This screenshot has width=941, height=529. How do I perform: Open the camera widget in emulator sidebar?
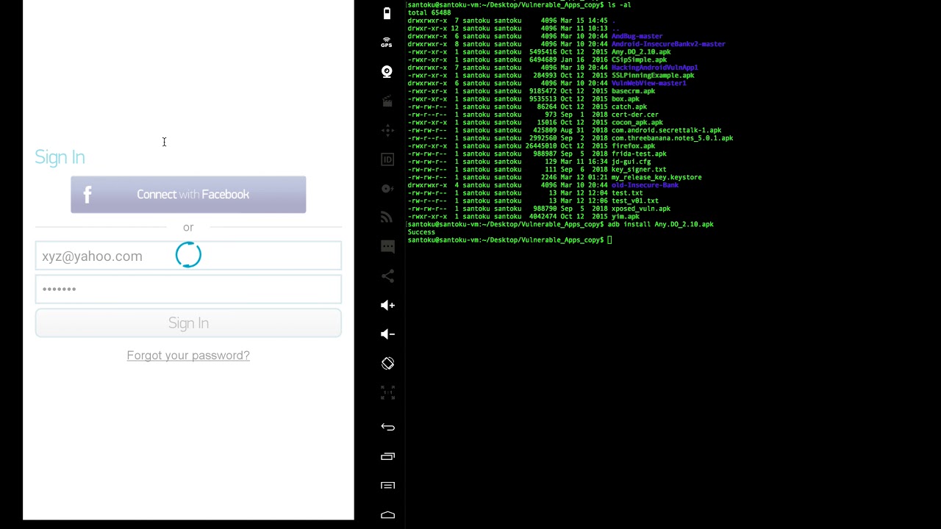387,71
